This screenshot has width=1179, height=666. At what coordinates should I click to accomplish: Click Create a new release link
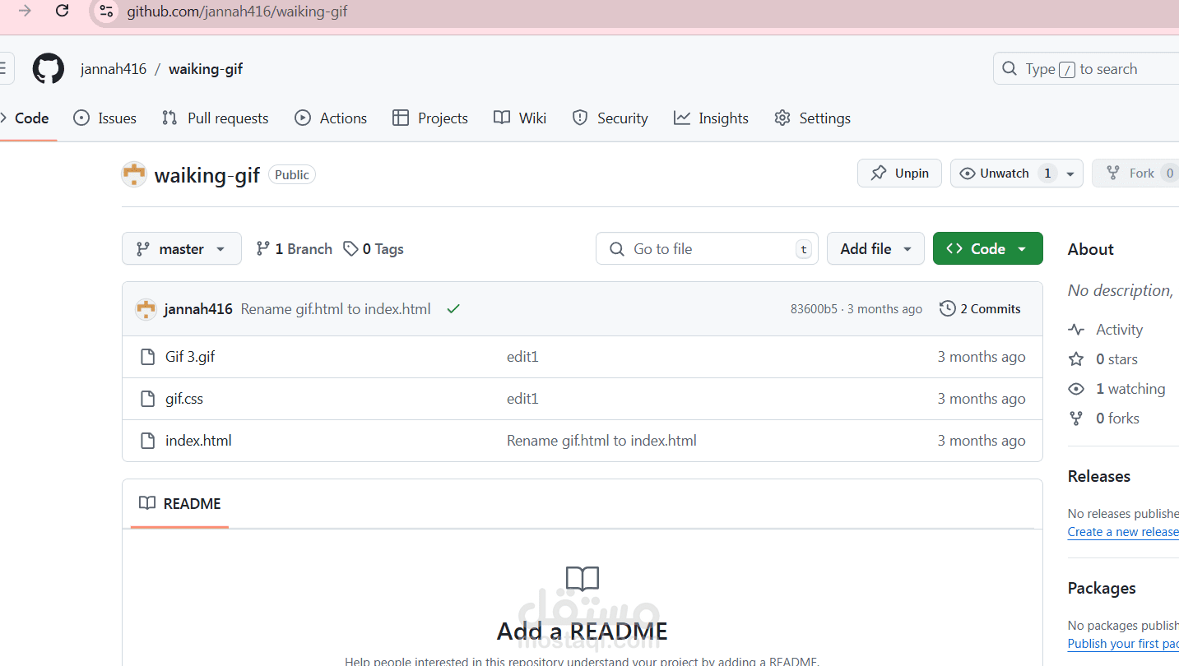click(1123, 532)
